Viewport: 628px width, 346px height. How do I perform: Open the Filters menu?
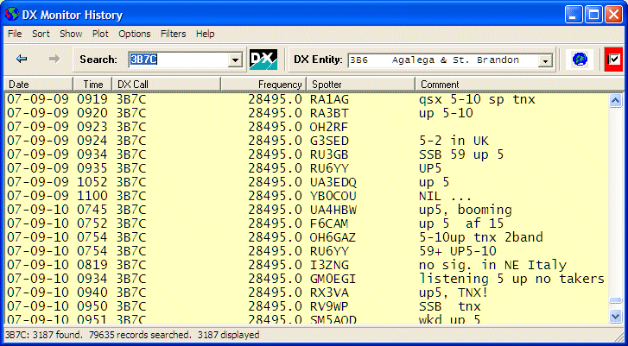[174, 34]
